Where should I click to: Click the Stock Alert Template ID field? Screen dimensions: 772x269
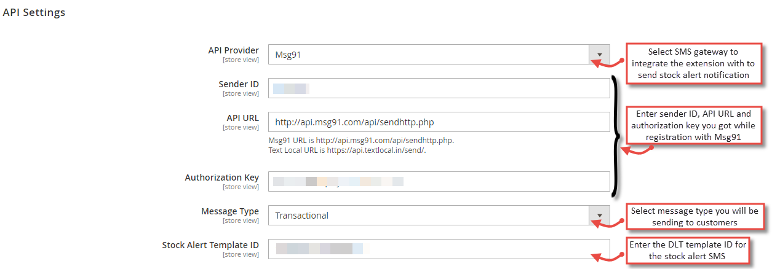point(439,249)
